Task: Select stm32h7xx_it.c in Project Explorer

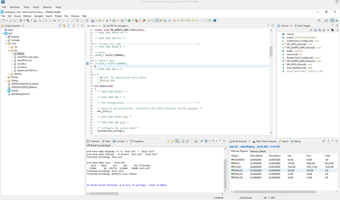Action: point(25,60)
